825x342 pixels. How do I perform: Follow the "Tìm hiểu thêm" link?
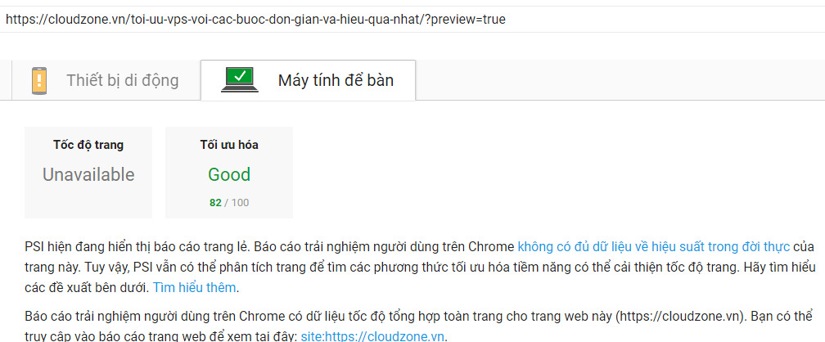tap(196, 287)
